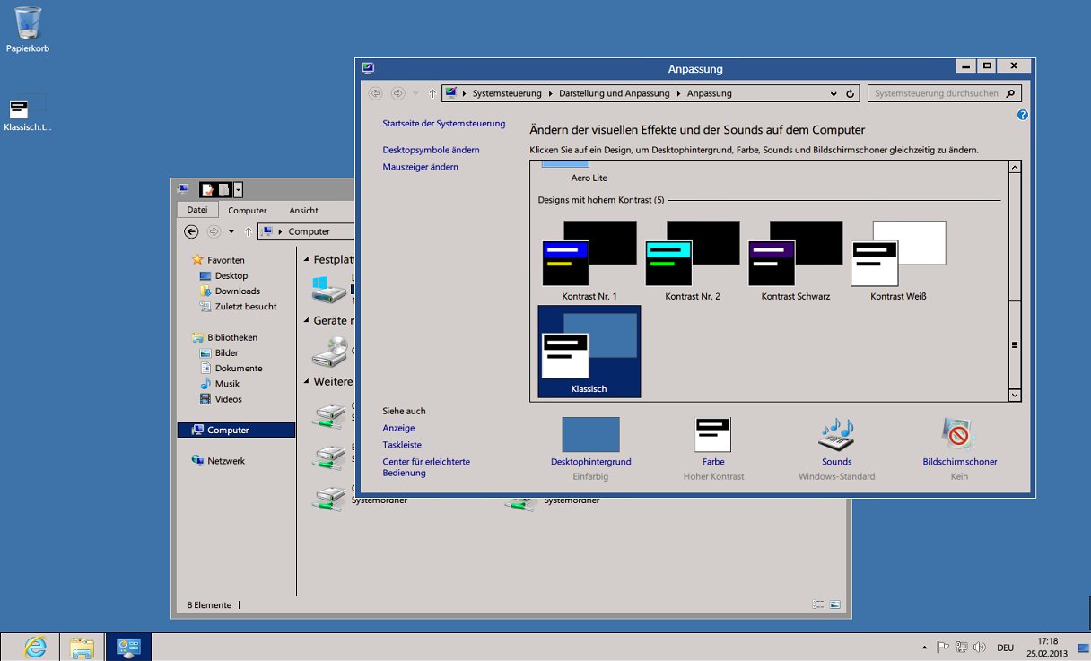Open the Computer ribbon tab in Explorer
The width and height of the screenshot is (1091, 661).
[x=247, y=210]
